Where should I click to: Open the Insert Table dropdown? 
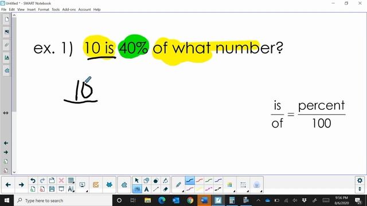coord(71,181)
